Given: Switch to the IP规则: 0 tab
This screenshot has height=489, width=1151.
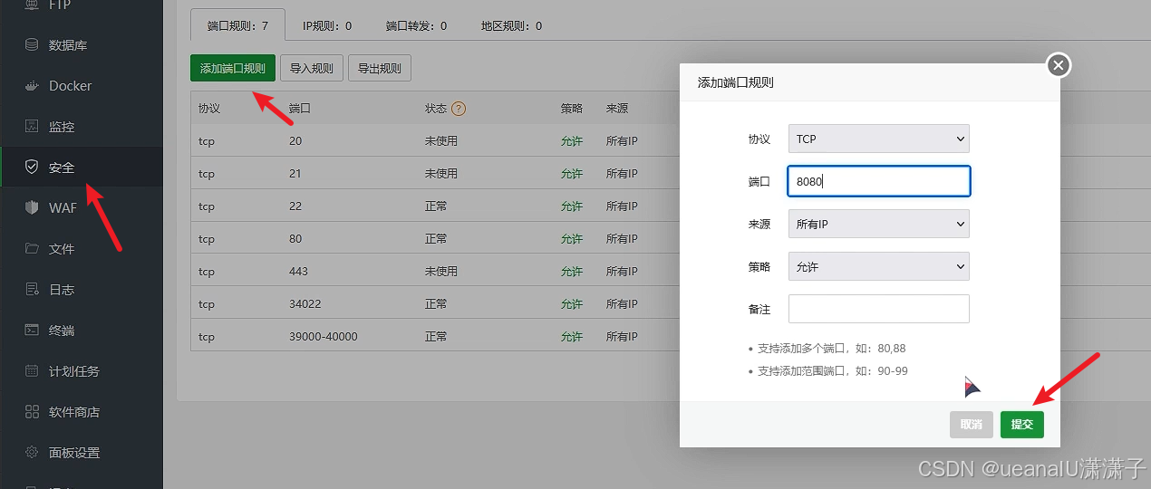Looking at the screenshot, I should pos(327,25).
